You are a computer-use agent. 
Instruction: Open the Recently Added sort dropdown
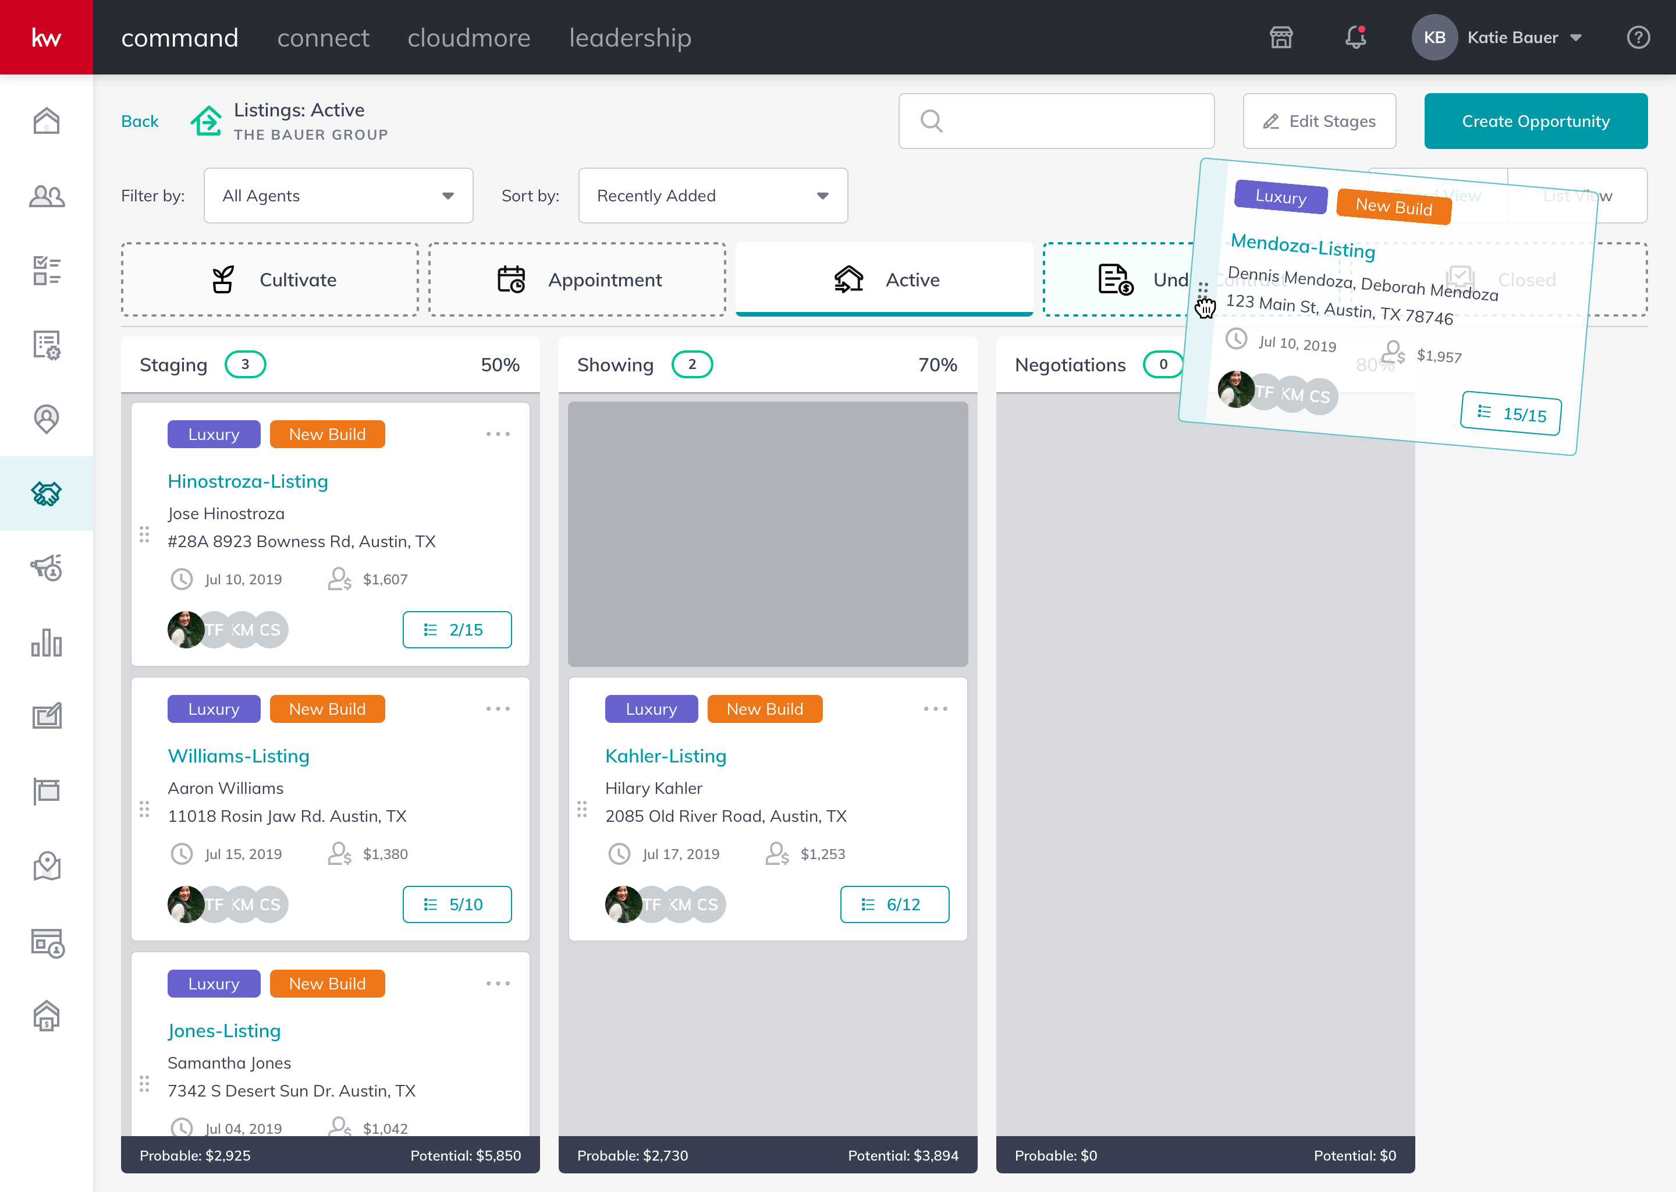pos(709,195)
